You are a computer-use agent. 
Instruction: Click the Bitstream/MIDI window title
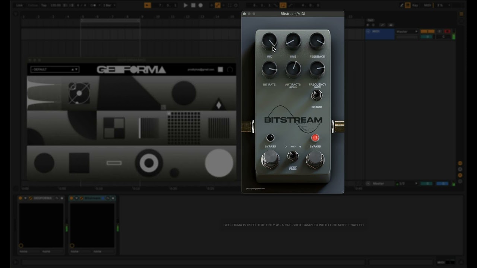coord(293,14)
